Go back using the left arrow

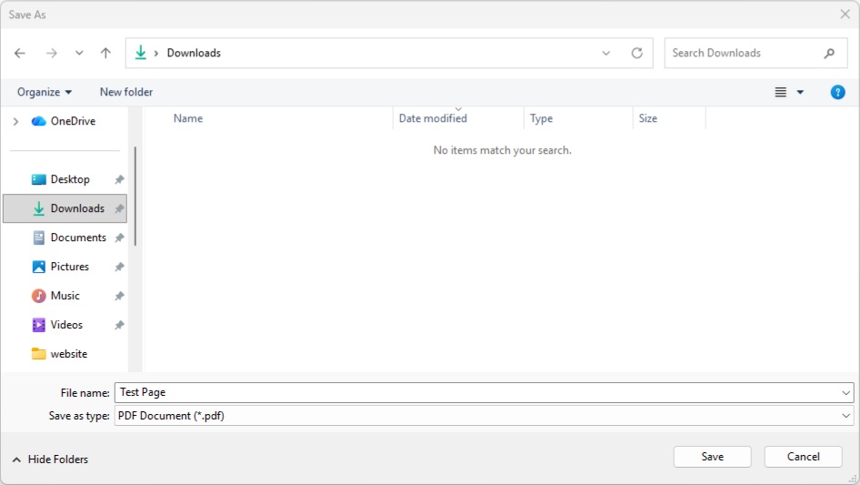(20, 53)
